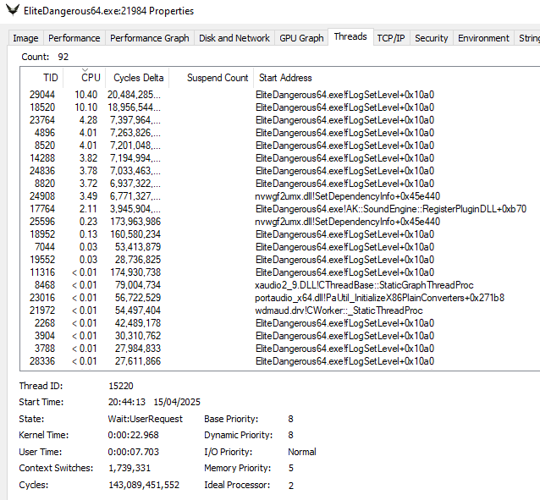Select xaudio2_9.DLL thread TID 8468

coord(279,285)
